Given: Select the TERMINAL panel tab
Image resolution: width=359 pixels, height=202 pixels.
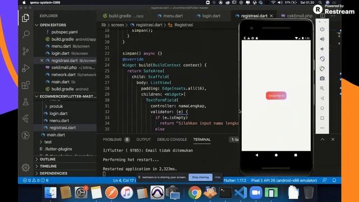Looking at the screenshot, I should [202, 140].
